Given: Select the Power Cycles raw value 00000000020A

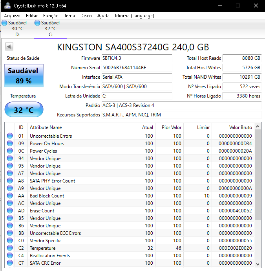Looking at the screenshot, I should click(x=235, y=151).
